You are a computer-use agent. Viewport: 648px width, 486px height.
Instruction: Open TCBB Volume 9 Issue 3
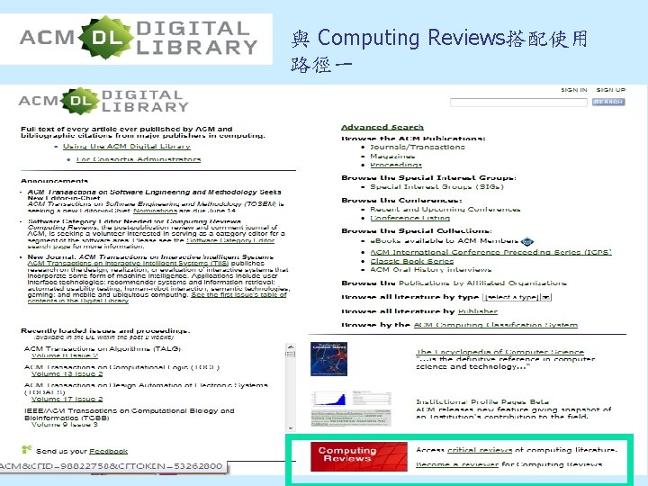[x=65, y=425]
